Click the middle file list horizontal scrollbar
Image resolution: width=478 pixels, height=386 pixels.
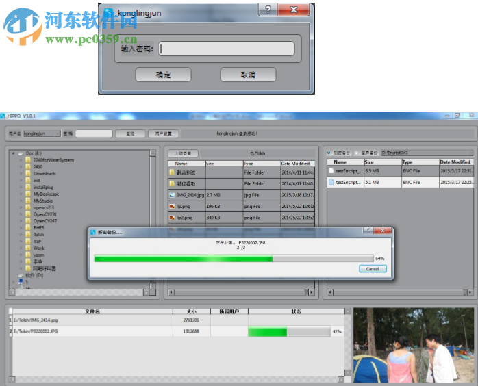tap(241, 292)
